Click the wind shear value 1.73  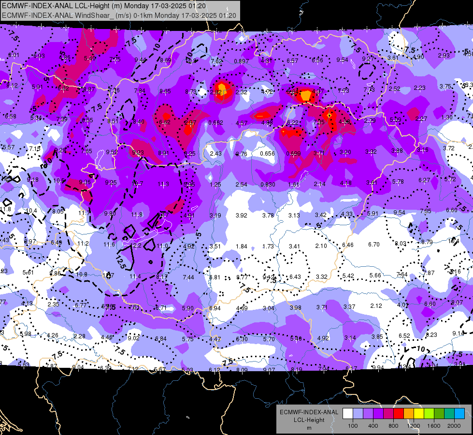tap(268, 246)
